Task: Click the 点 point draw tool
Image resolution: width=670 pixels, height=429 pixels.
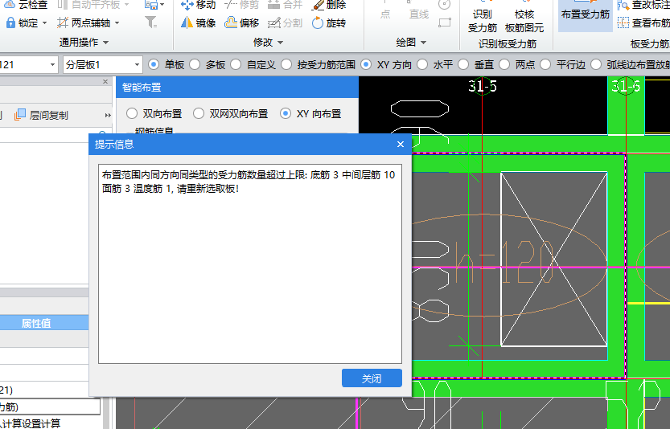Action: 385,11
